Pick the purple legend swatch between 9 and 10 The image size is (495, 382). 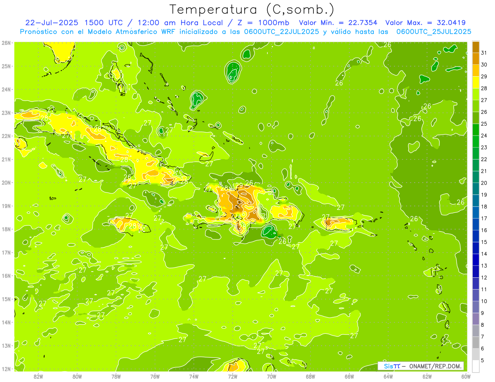[x=476, y=307]
